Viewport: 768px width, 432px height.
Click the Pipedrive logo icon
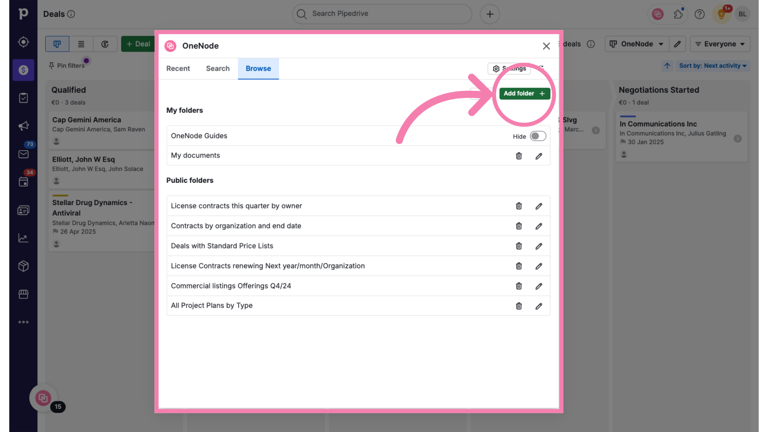(23, 14)
